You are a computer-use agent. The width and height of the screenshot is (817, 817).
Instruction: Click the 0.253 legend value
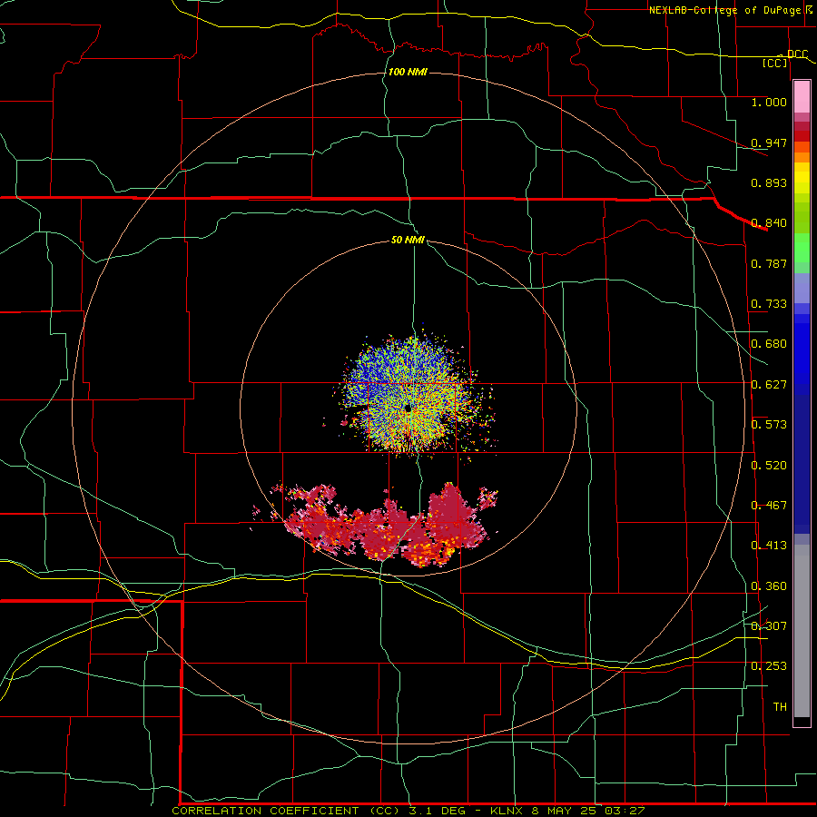[x=769, y=666]
